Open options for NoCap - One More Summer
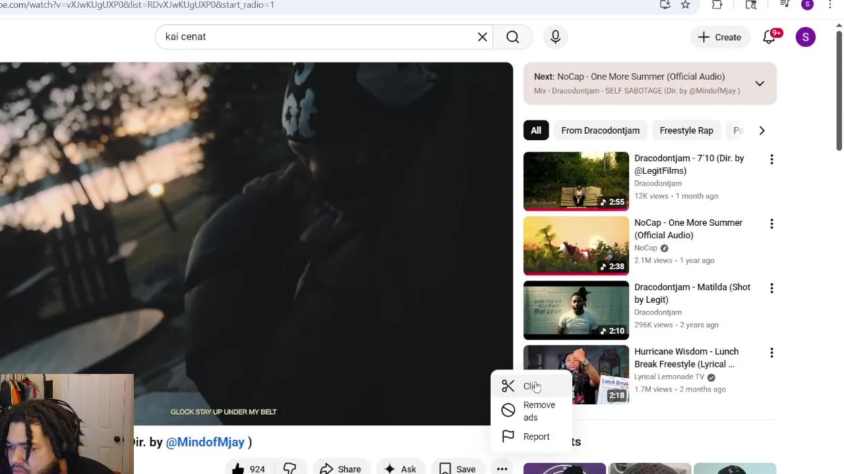The height and width of the screenshot is (474, 844). click(x=771, y=224)
